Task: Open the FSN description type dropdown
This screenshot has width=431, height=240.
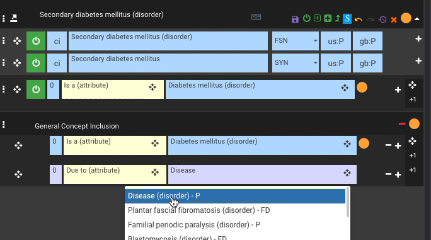Action: 296,41
